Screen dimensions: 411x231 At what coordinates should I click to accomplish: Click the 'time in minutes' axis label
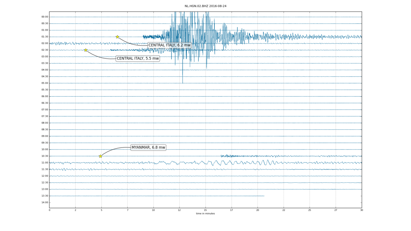(206, 214)
